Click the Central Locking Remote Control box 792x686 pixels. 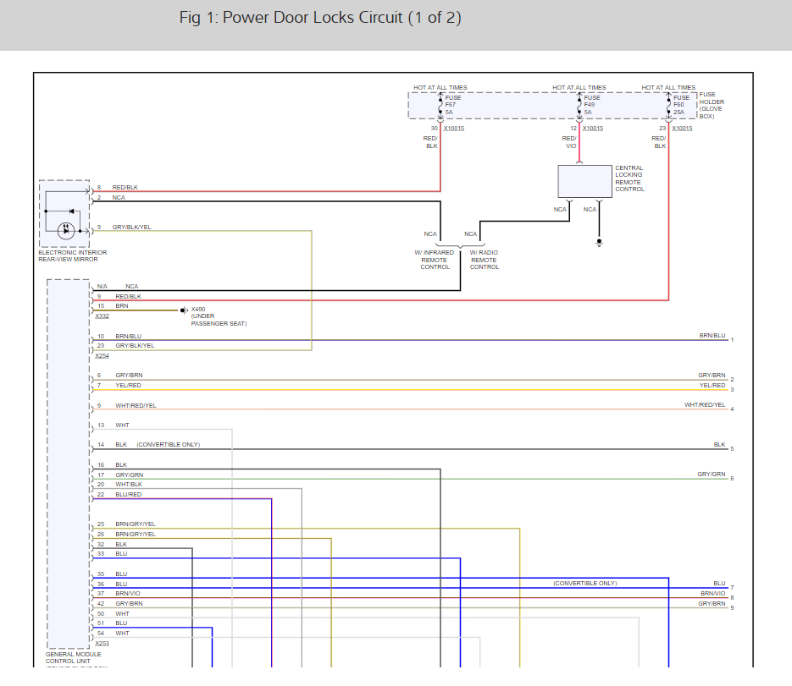point(585,181)
